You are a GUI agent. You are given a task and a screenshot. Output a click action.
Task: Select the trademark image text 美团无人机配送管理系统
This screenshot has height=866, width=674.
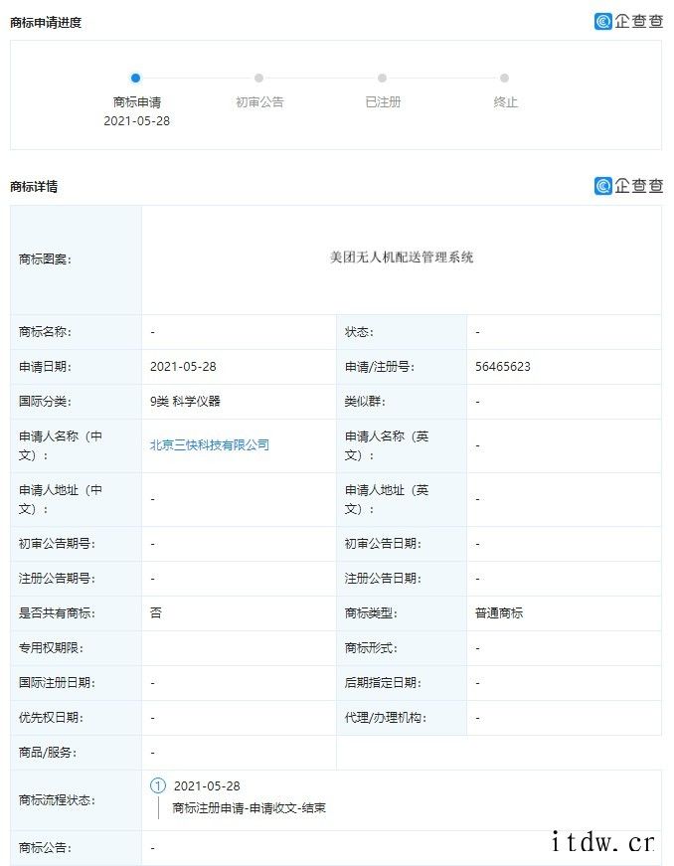click(402, 258)
